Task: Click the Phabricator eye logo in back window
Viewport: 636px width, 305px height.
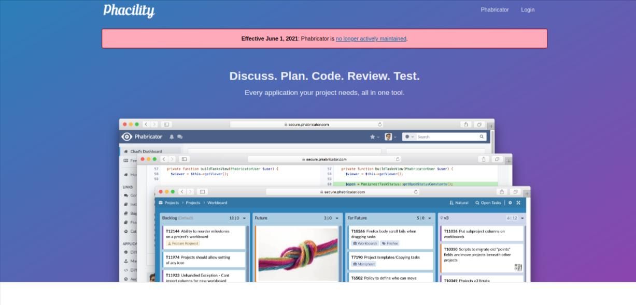Action: [127, 136]
